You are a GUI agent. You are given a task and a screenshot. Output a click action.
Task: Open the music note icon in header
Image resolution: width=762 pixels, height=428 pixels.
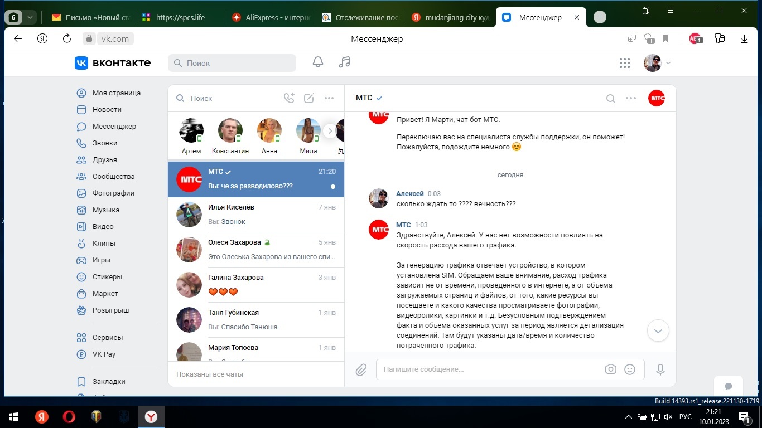tap(345, 62)
